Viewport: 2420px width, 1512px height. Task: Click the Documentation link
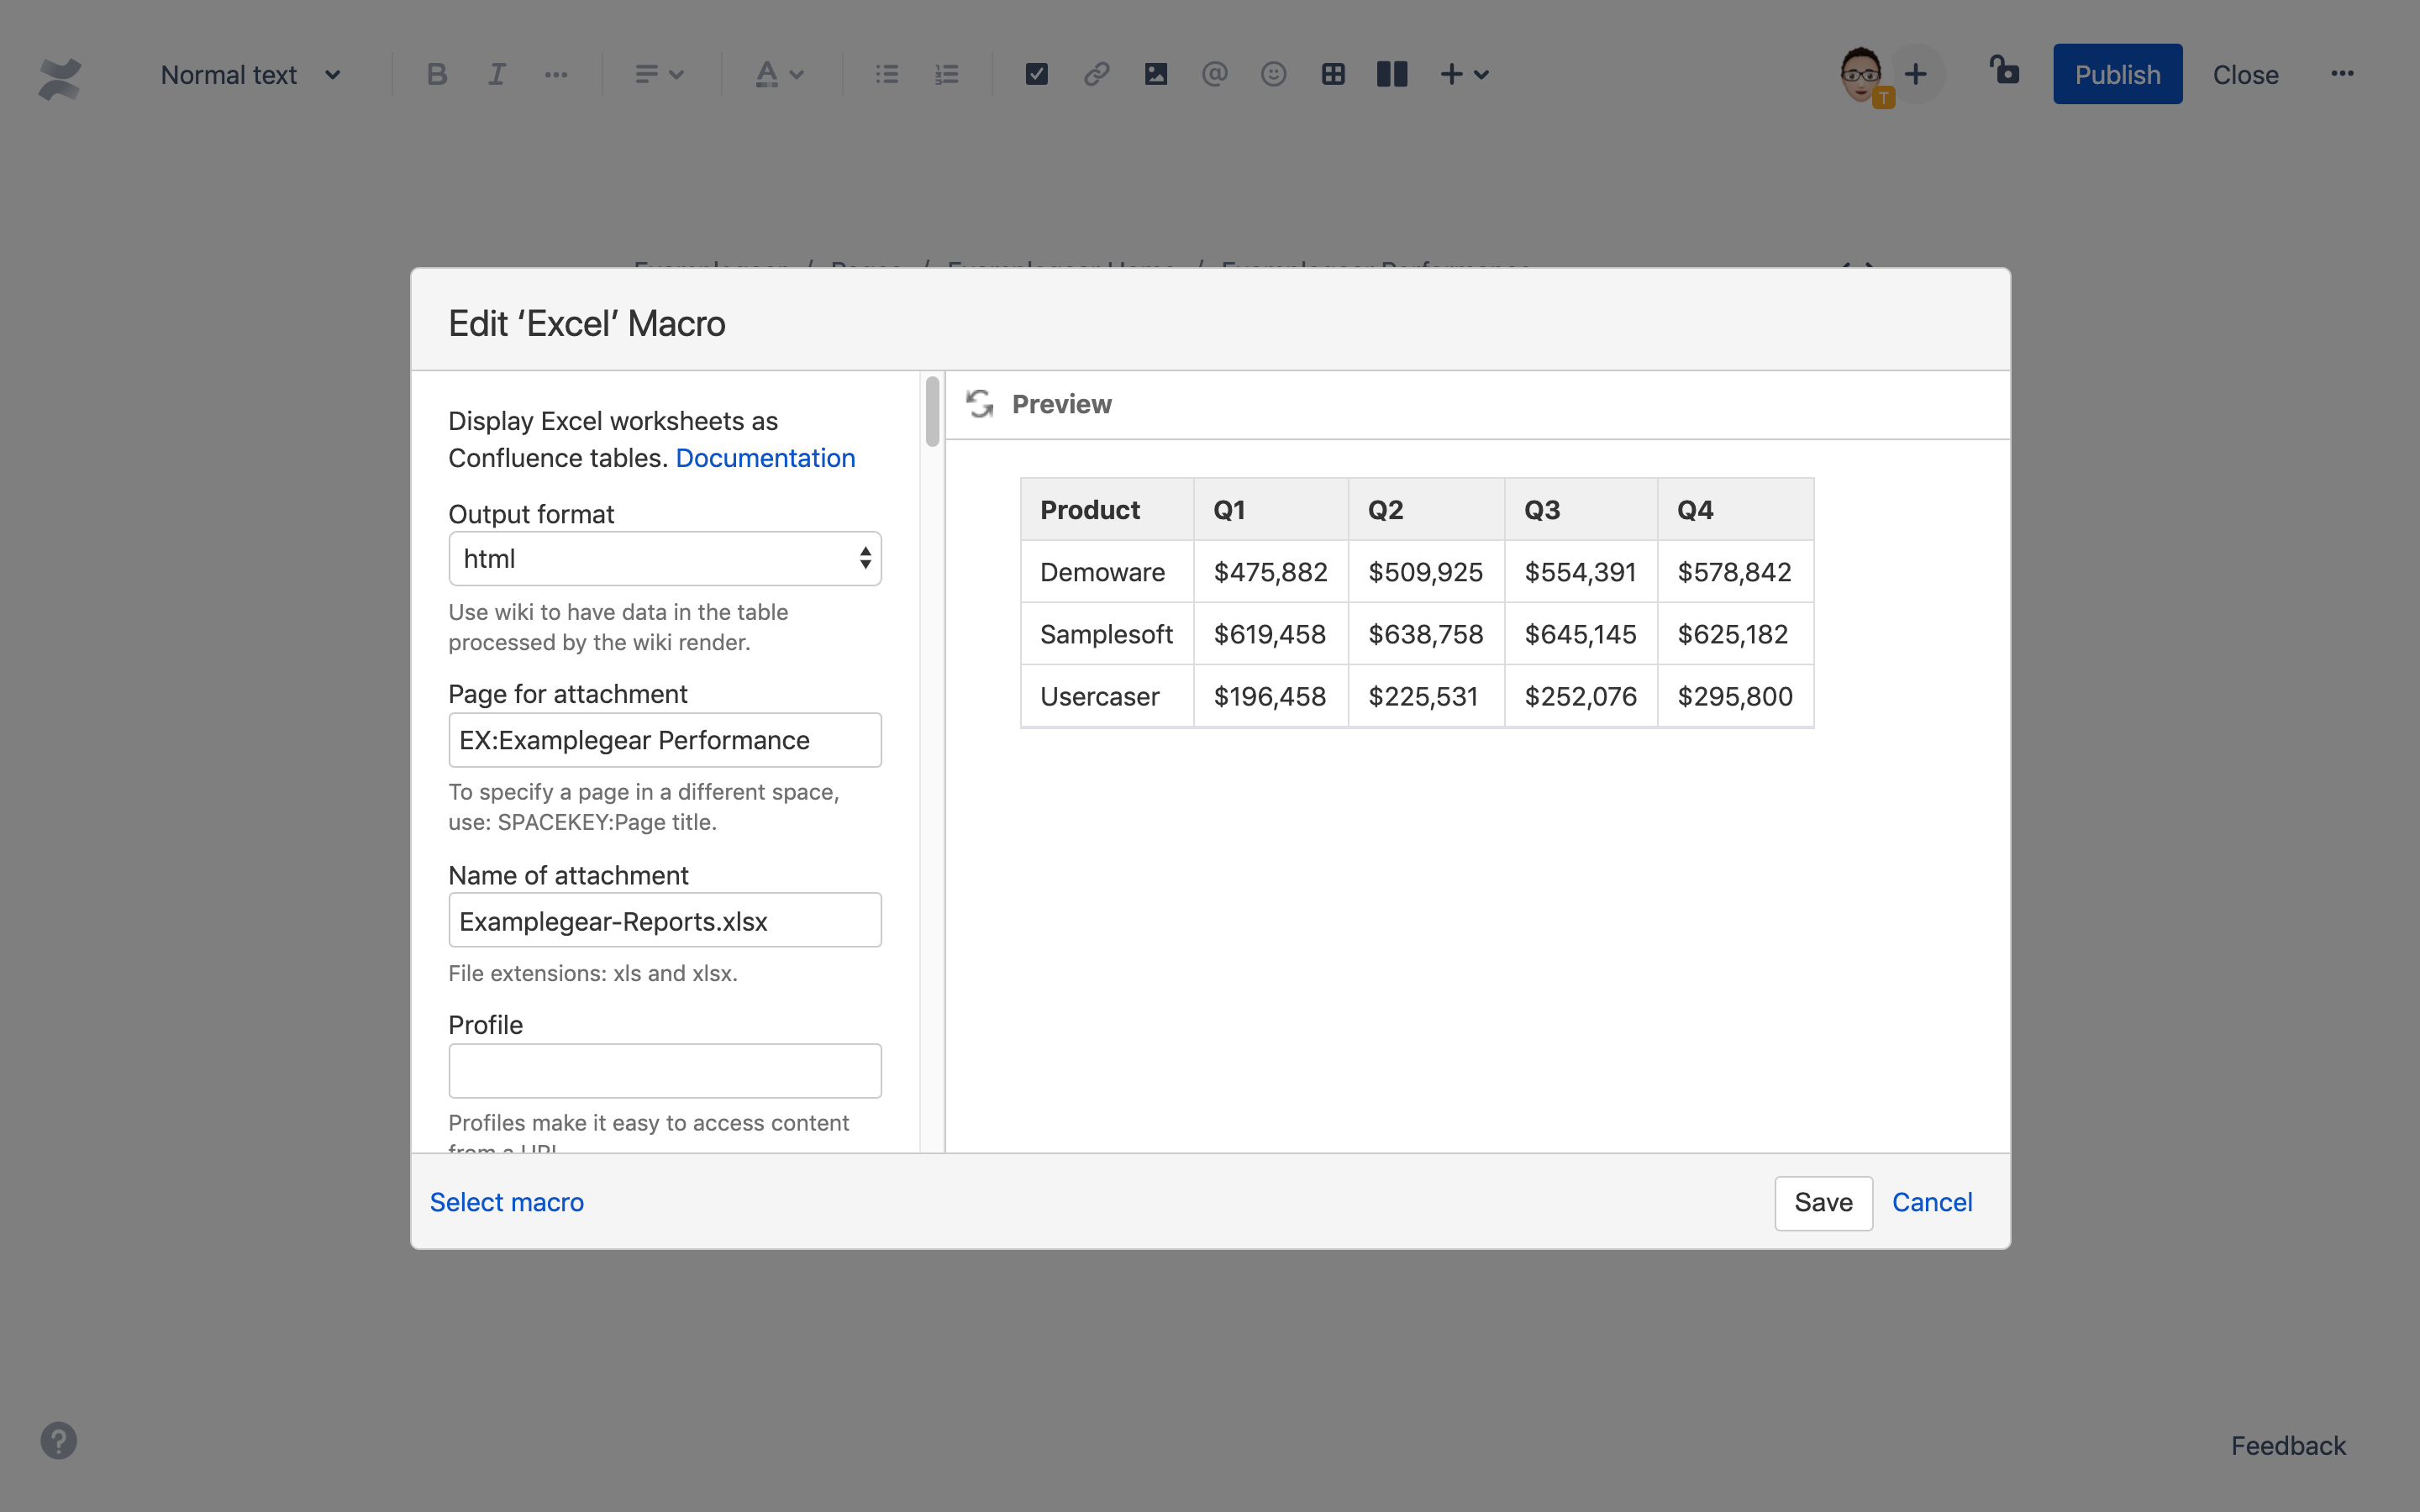pos(765,456)
